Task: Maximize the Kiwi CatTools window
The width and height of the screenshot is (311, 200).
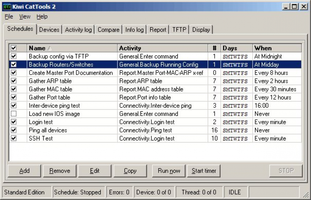Action: (294, 7)
